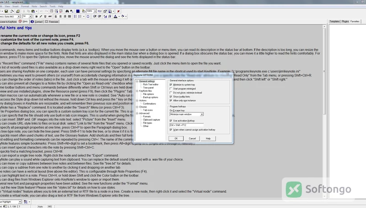This screenshot has height=208, width=366.
Task: Open the On Escape key dropdown
Action: [x=187, y=114]
